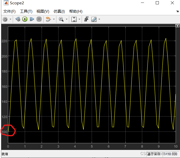Viewport: 180px width, 158px height.
Task: Click the x-axis label 10
Action: [x=176, y=147]
